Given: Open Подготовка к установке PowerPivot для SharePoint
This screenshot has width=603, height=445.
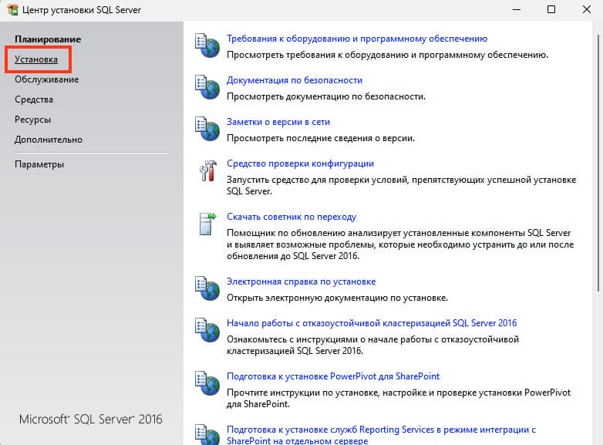Looking at the screenshot, I should (332, 376).
